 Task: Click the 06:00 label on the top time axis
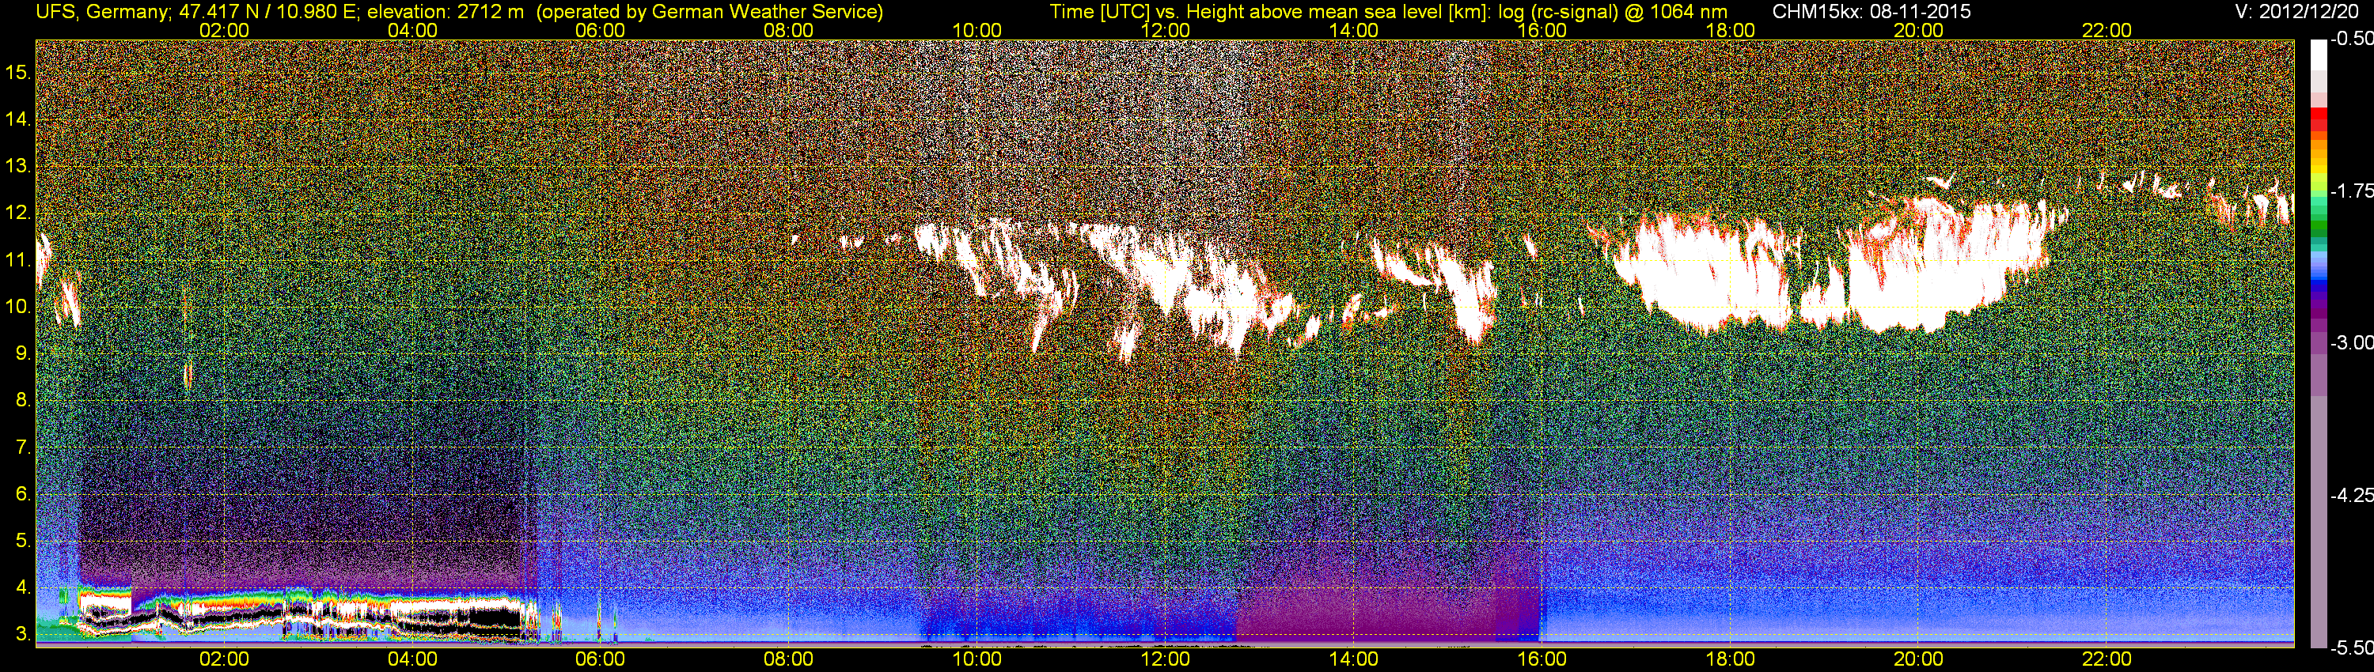(600, 30)
